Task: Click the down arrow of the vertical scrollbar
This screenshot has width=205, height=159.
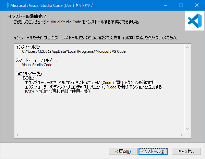Action: [188, 129]
